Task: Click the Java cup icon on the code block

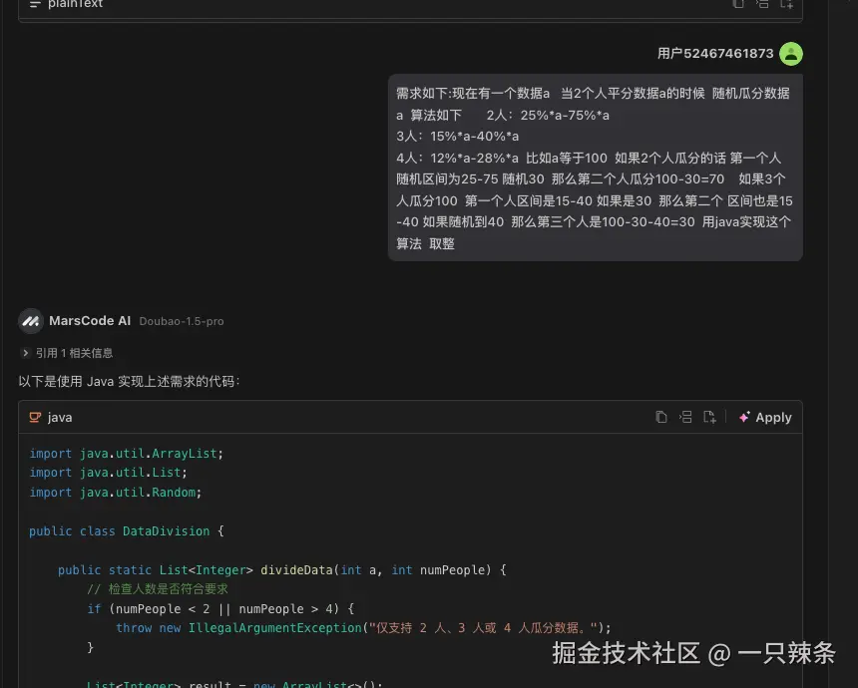Action: (x=36, y=417)
